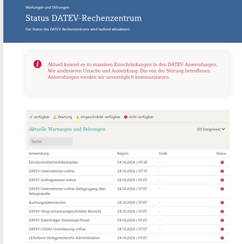The width and height of the screenshot is (242, 244).
Task: Select DATEV Auftragswesen online row name
Action: [52, 180]
